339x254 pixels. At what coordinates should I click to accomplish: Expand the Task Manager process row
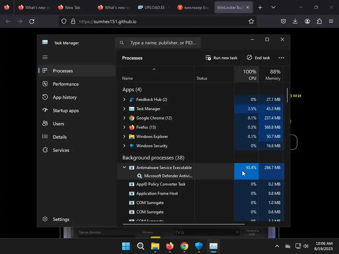tap(124, 108)
